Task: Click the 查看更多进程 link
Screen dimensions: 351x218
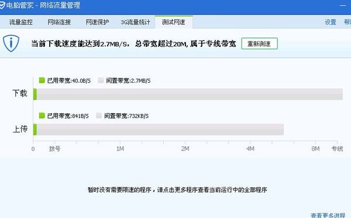Action: (328, 215)
